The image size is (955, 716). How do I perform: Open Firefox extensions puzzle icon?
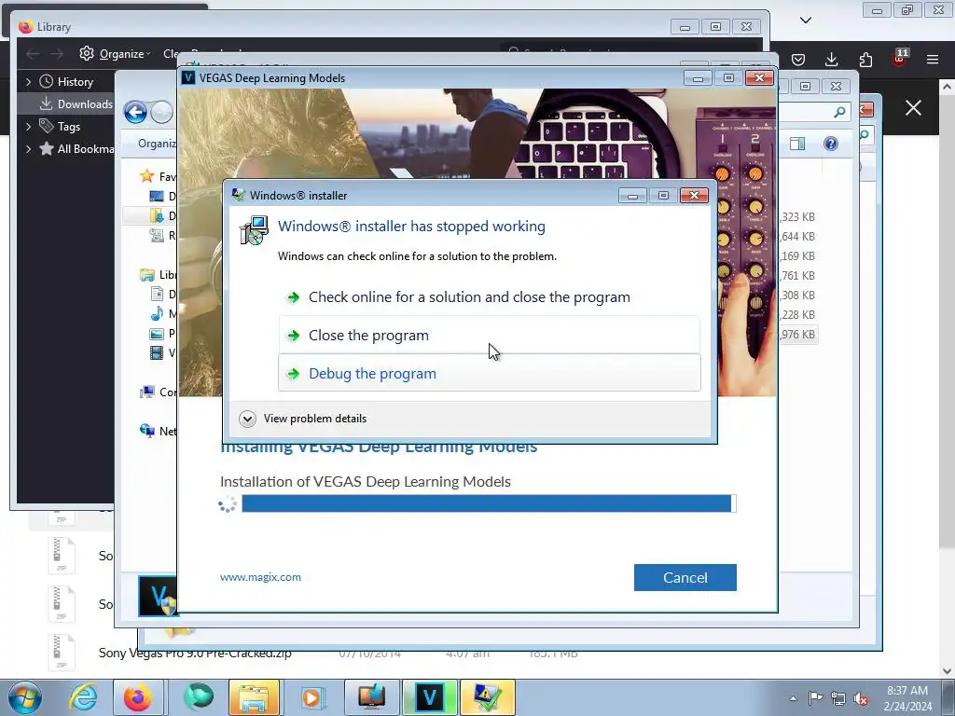865,59
